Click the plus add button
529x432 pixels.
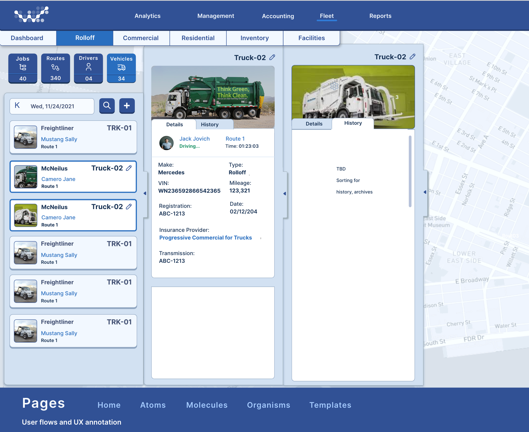tap(127, 106)
